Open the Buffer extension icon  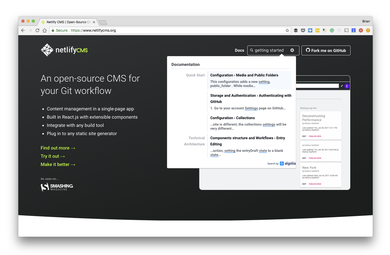pos(296,30)
